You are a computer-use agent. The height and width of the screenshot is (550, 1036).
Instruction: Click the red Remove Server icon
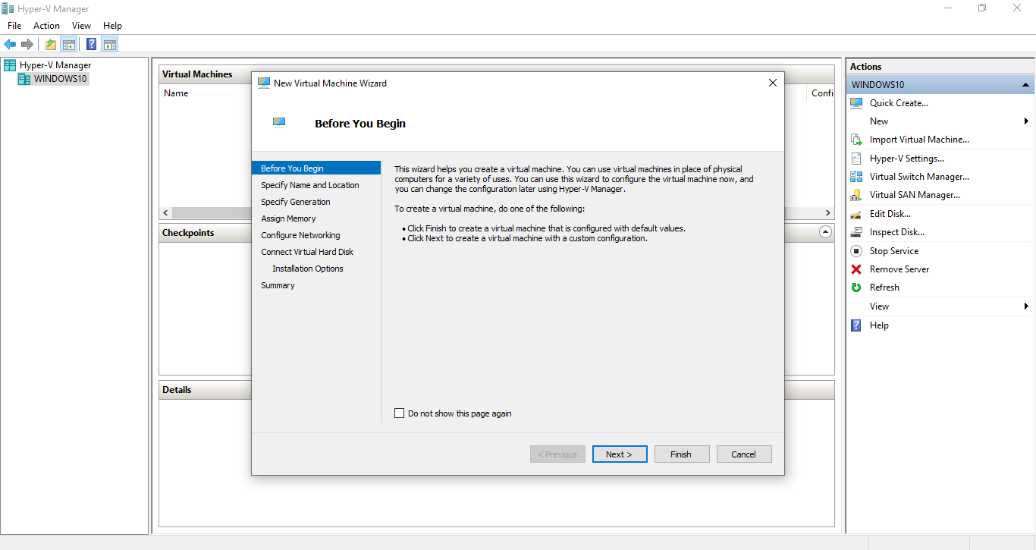click(x=858, y=269)
